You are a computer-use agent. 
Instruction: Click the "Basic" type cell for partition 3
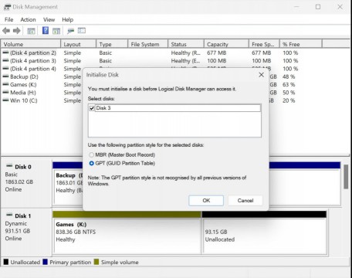(x=106, y=61)
